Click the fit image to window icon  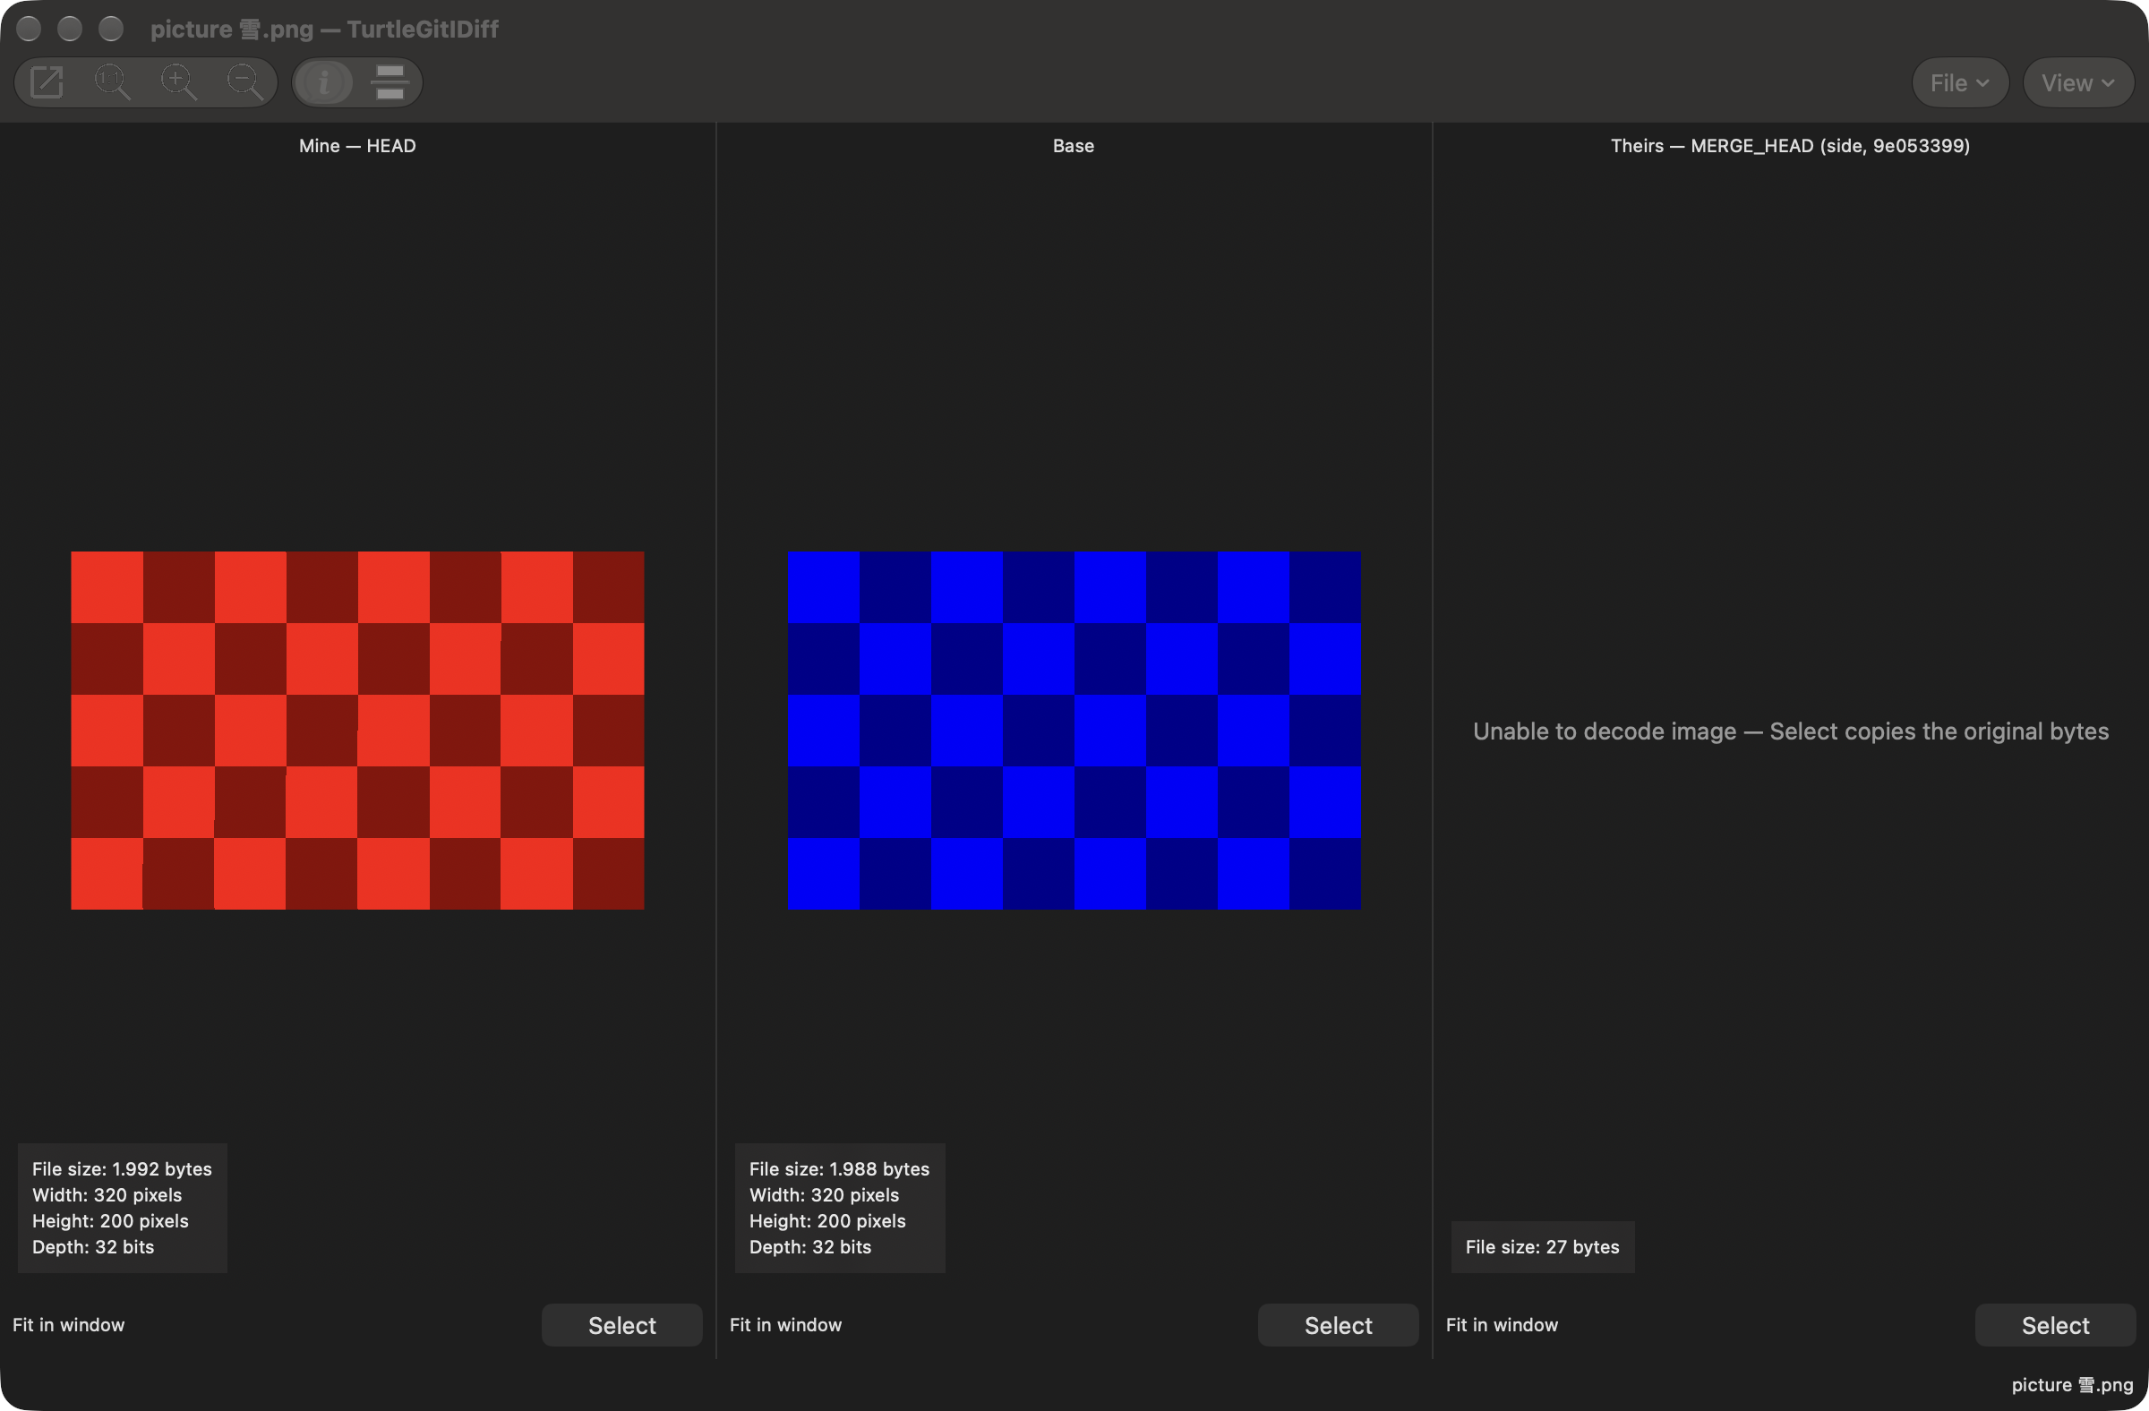point(47,82)
